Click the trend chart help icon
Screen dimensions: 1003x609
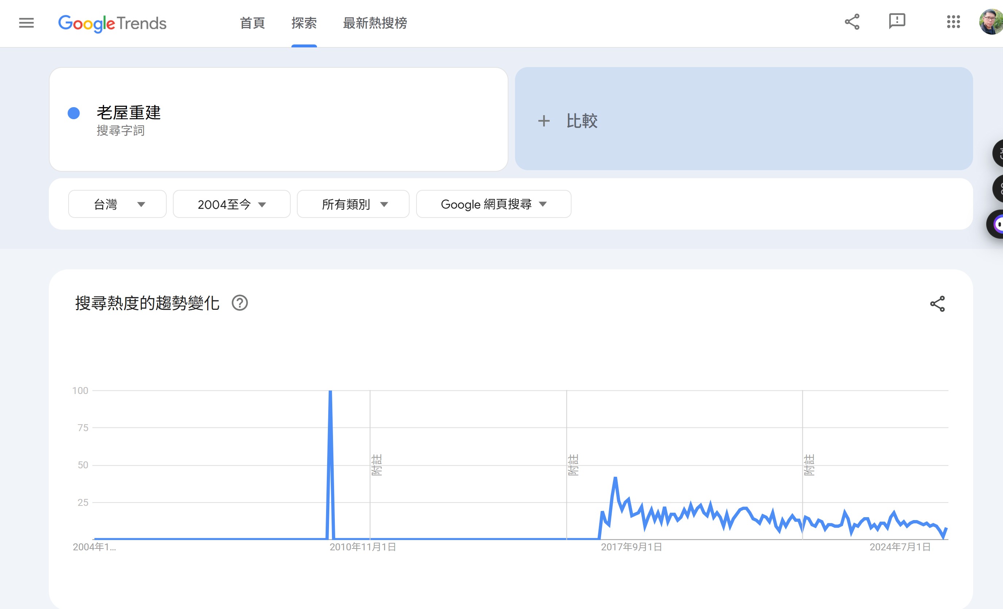[x=240, y=303]
